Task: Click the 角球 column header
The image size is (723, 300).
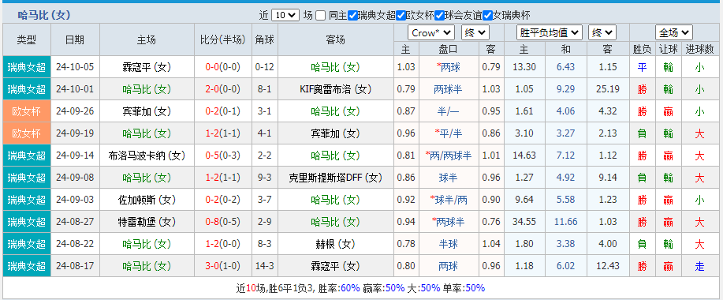Action: coord(265,39)
